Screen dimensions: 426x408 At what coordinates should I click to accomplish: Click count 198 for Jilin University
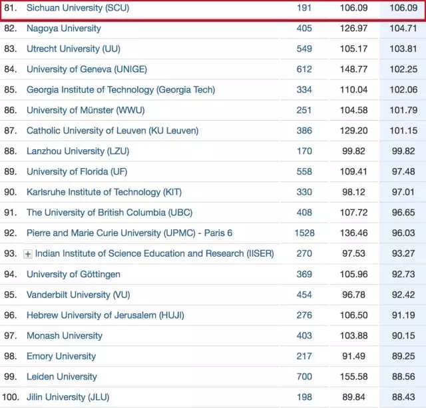tap(304, 397)
